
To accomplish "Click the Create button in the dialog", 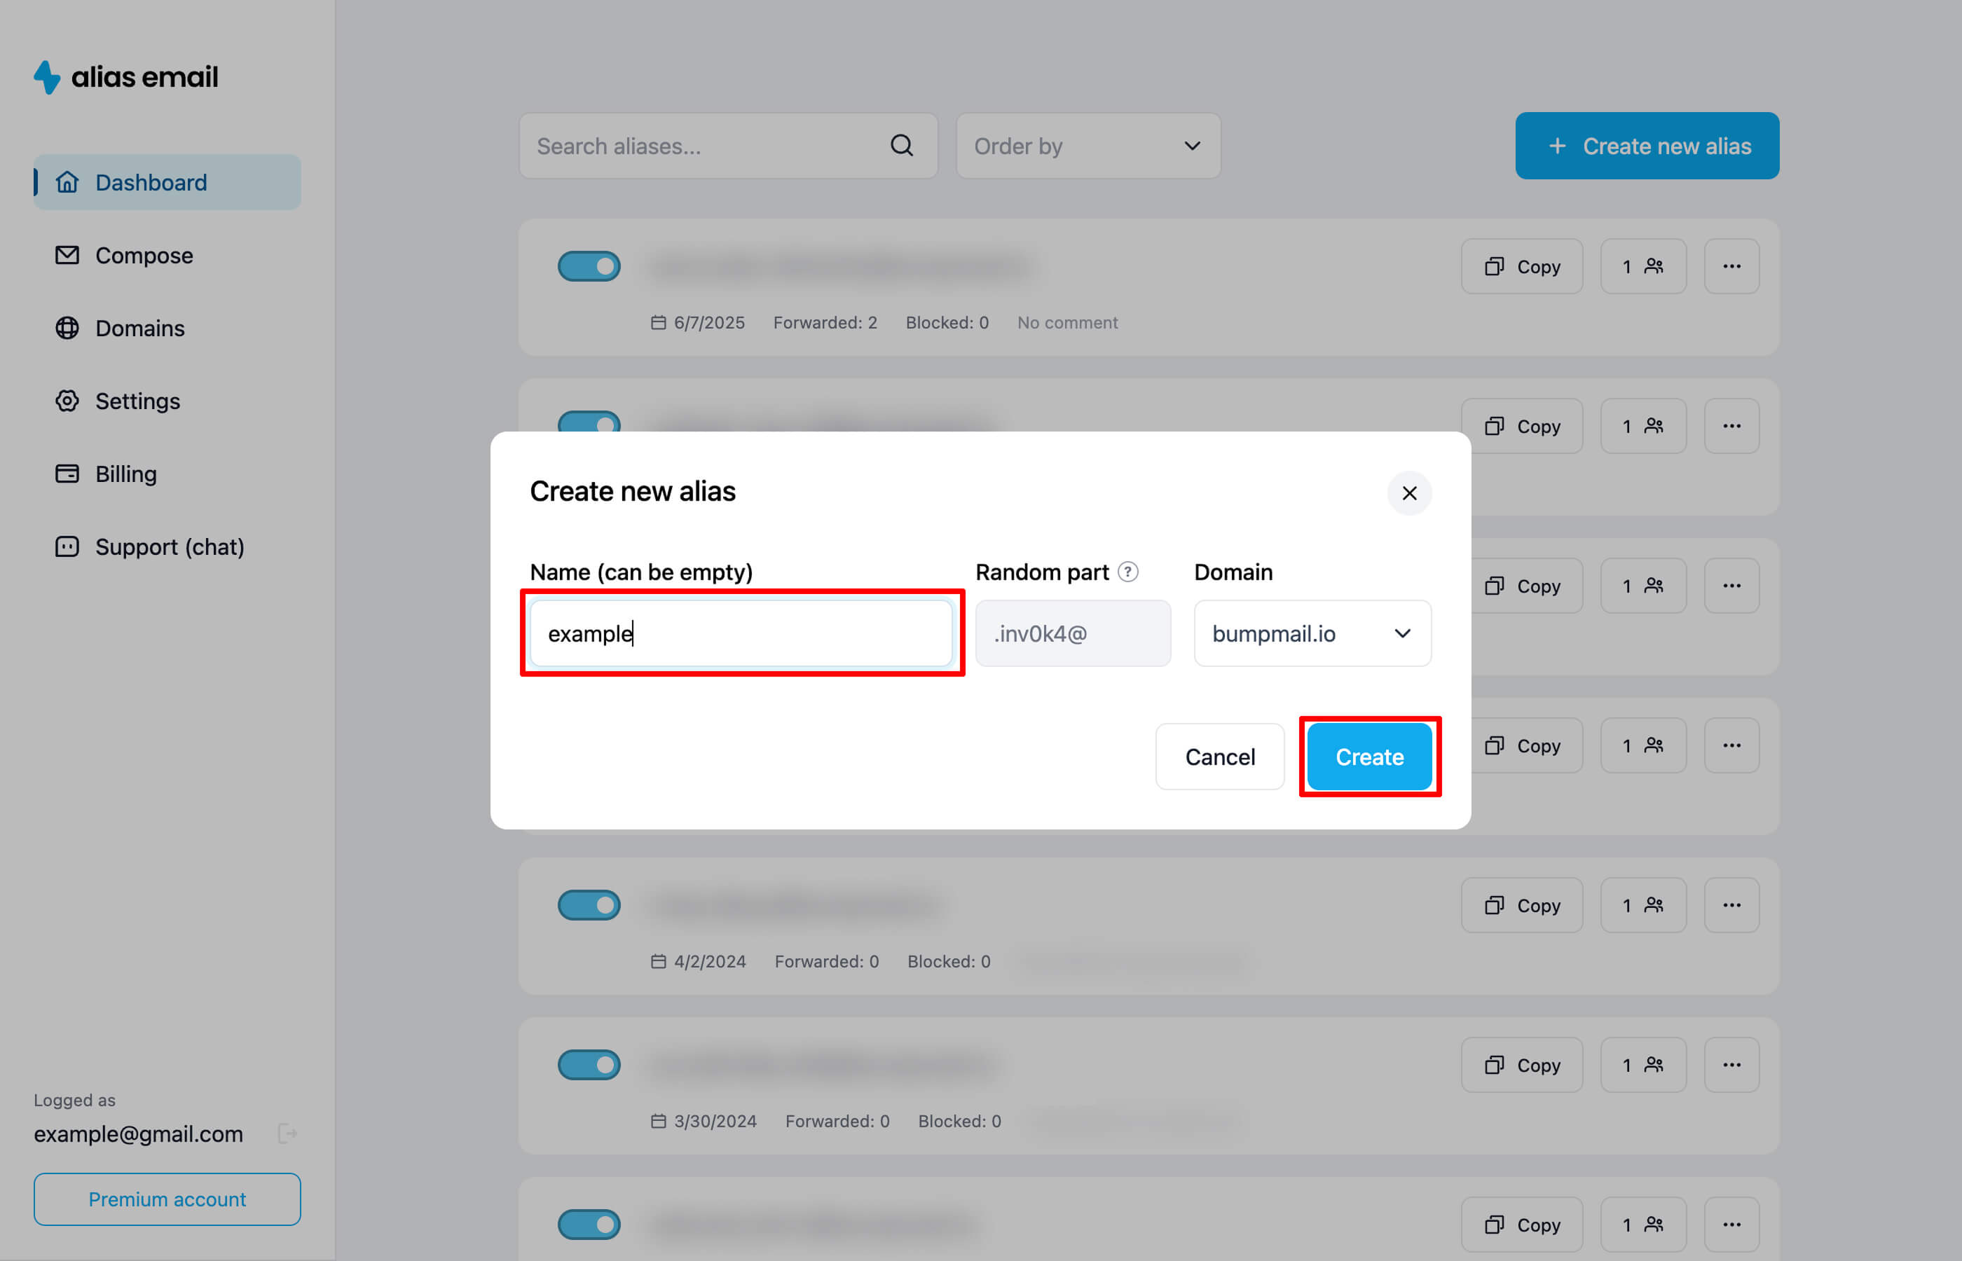I will click(1369, 757).
